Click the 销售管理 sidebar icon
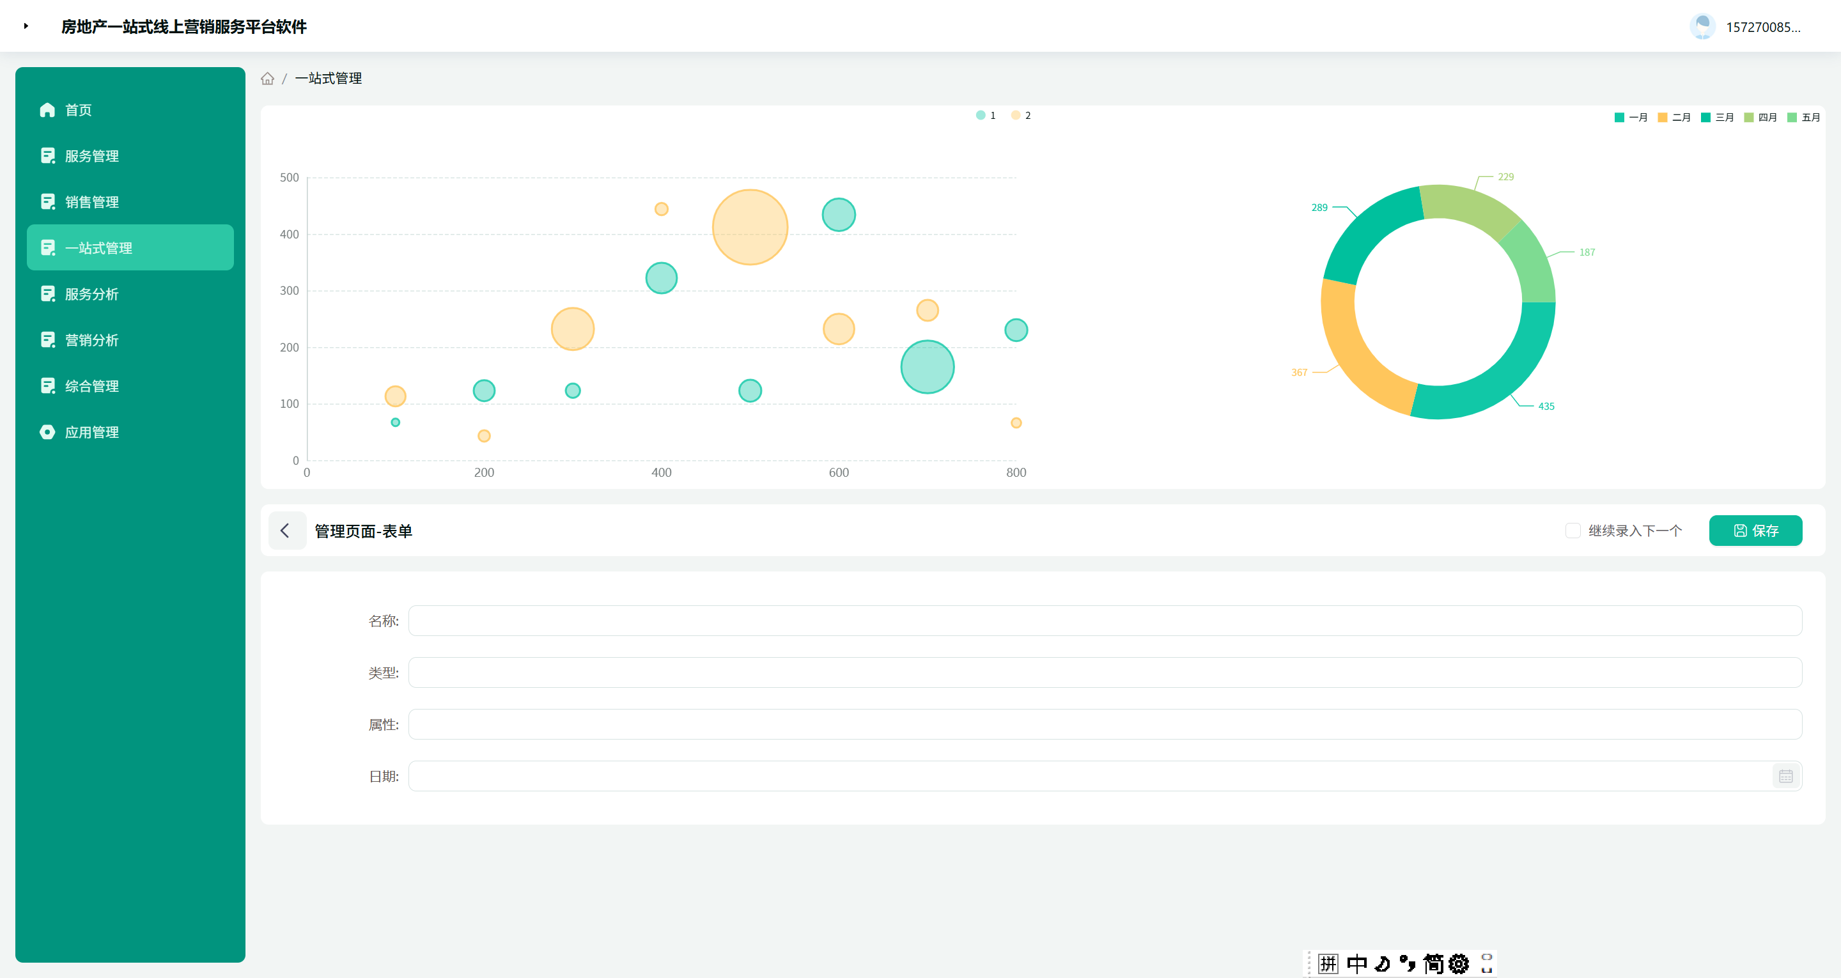 click(x=47, y=201)
